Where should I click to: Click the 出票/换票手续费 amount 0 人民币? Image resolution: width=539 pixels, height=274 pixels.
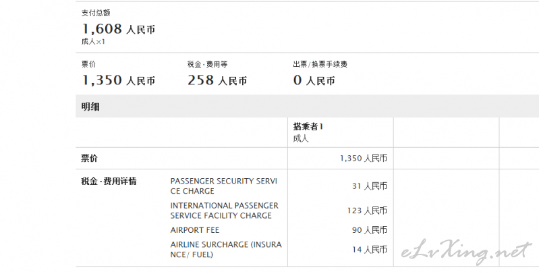click(314, 80)
